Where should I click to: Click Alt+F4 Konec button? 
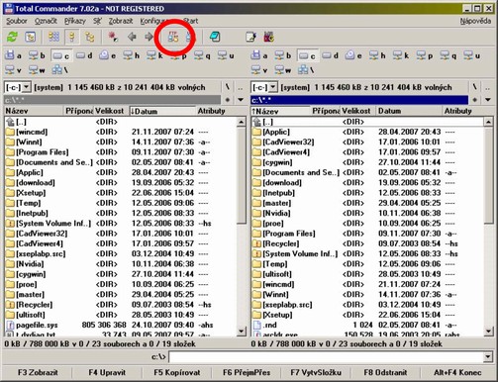coord(457,373)
